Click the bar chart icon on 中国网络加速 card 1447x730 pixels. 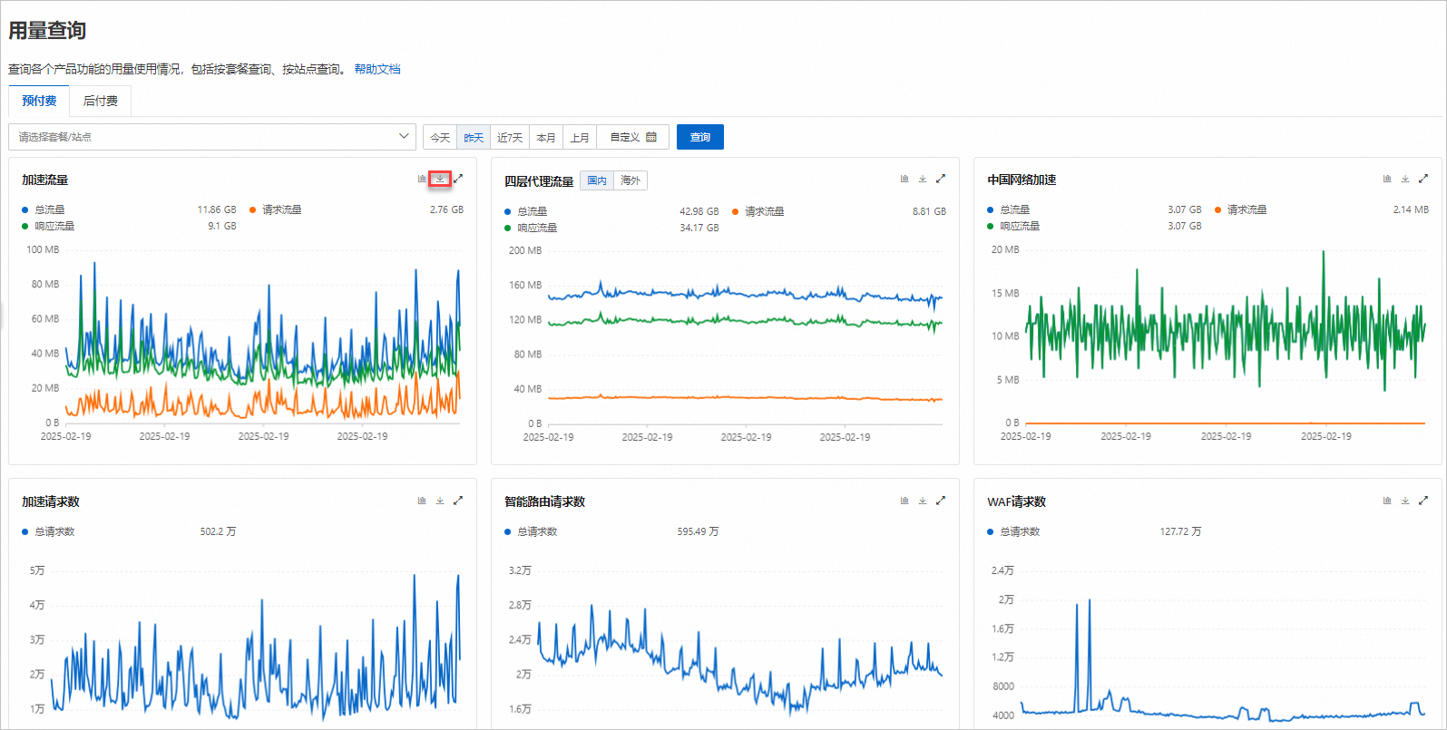coord(1387,179)
